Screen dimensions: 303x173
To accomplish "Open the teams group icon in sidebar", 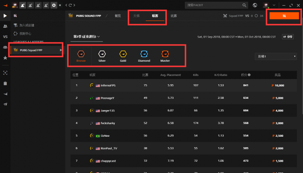I will coord(5,47).
